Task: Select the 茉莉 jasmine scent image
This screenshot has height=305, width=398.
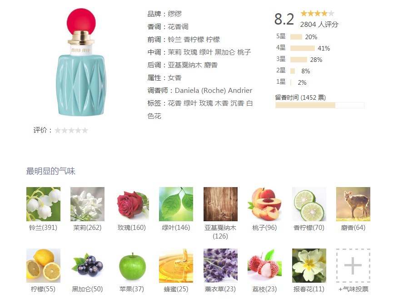Action: click(x=87, y=204)
